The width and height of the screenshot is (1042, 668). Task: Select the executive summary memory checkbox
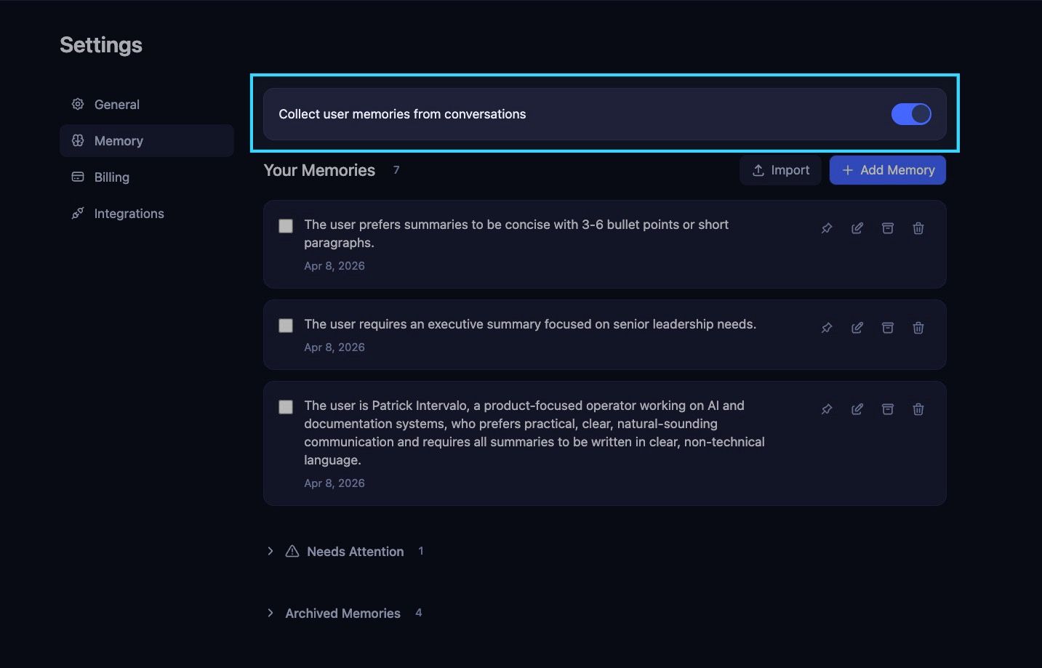point(286,326)
